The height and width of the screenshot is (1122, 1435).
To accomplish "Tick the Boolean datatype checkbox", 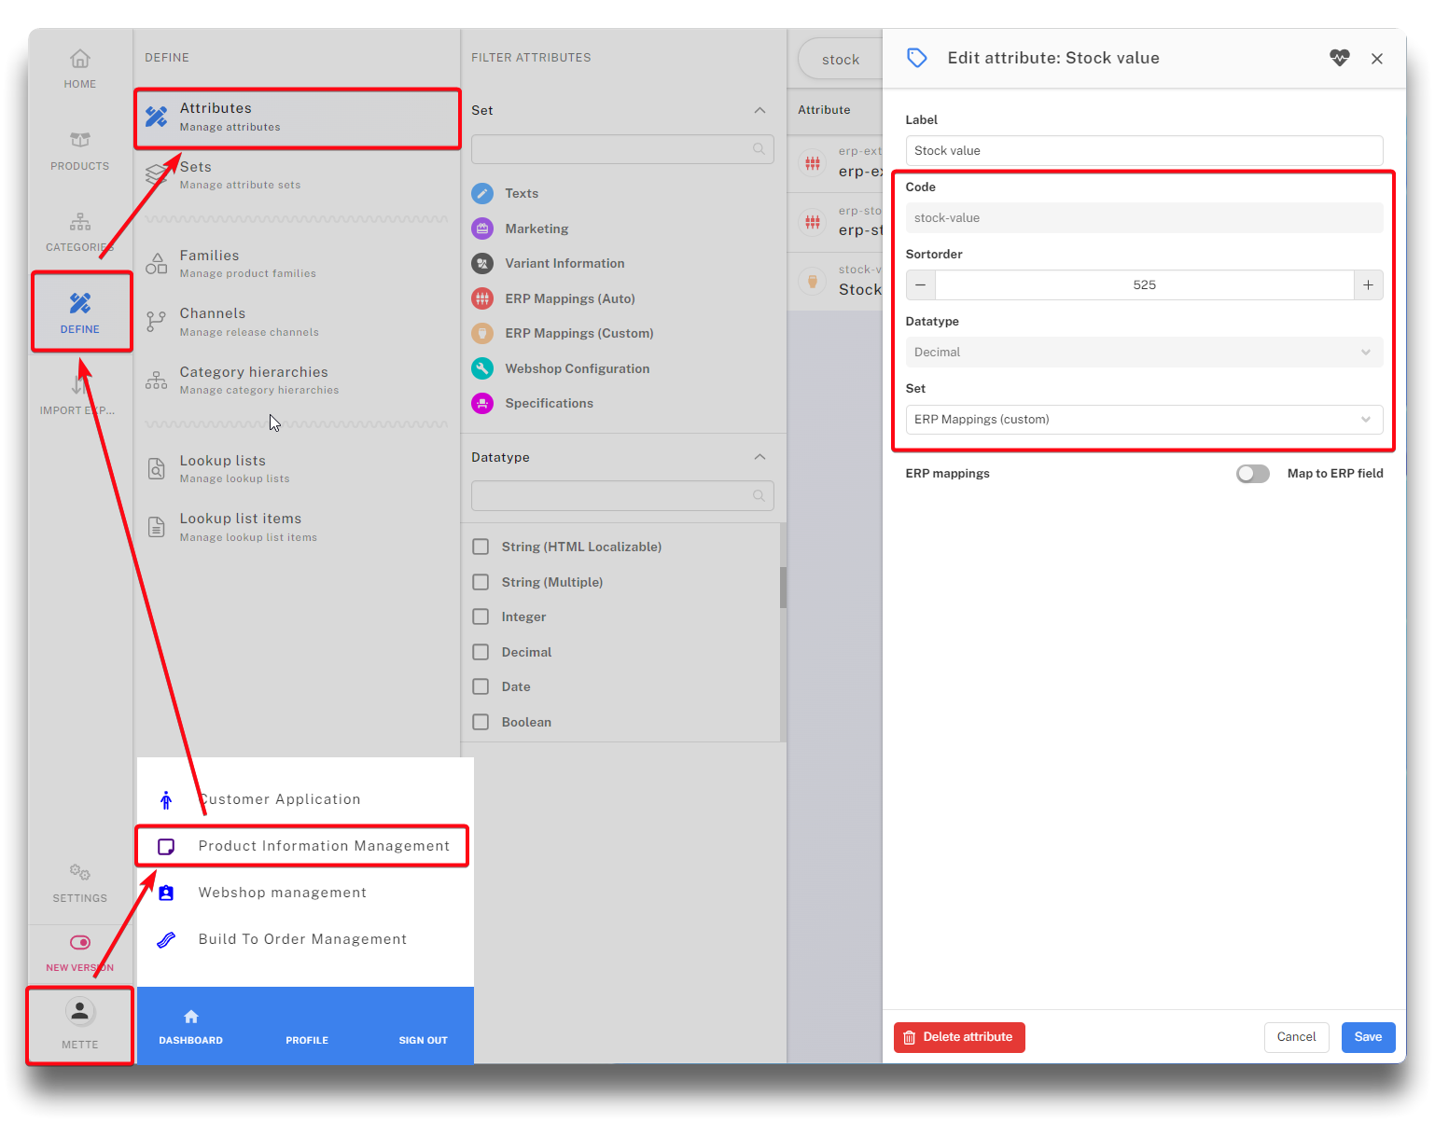I will pos(481,722).
